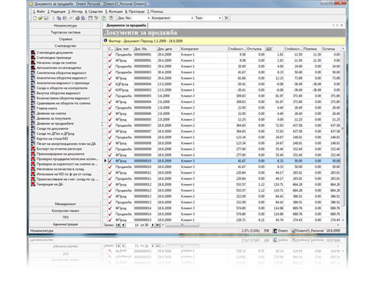Collapse the Счетоводство sidebar section
375x299 pixels.
click(x=65, y=46)
